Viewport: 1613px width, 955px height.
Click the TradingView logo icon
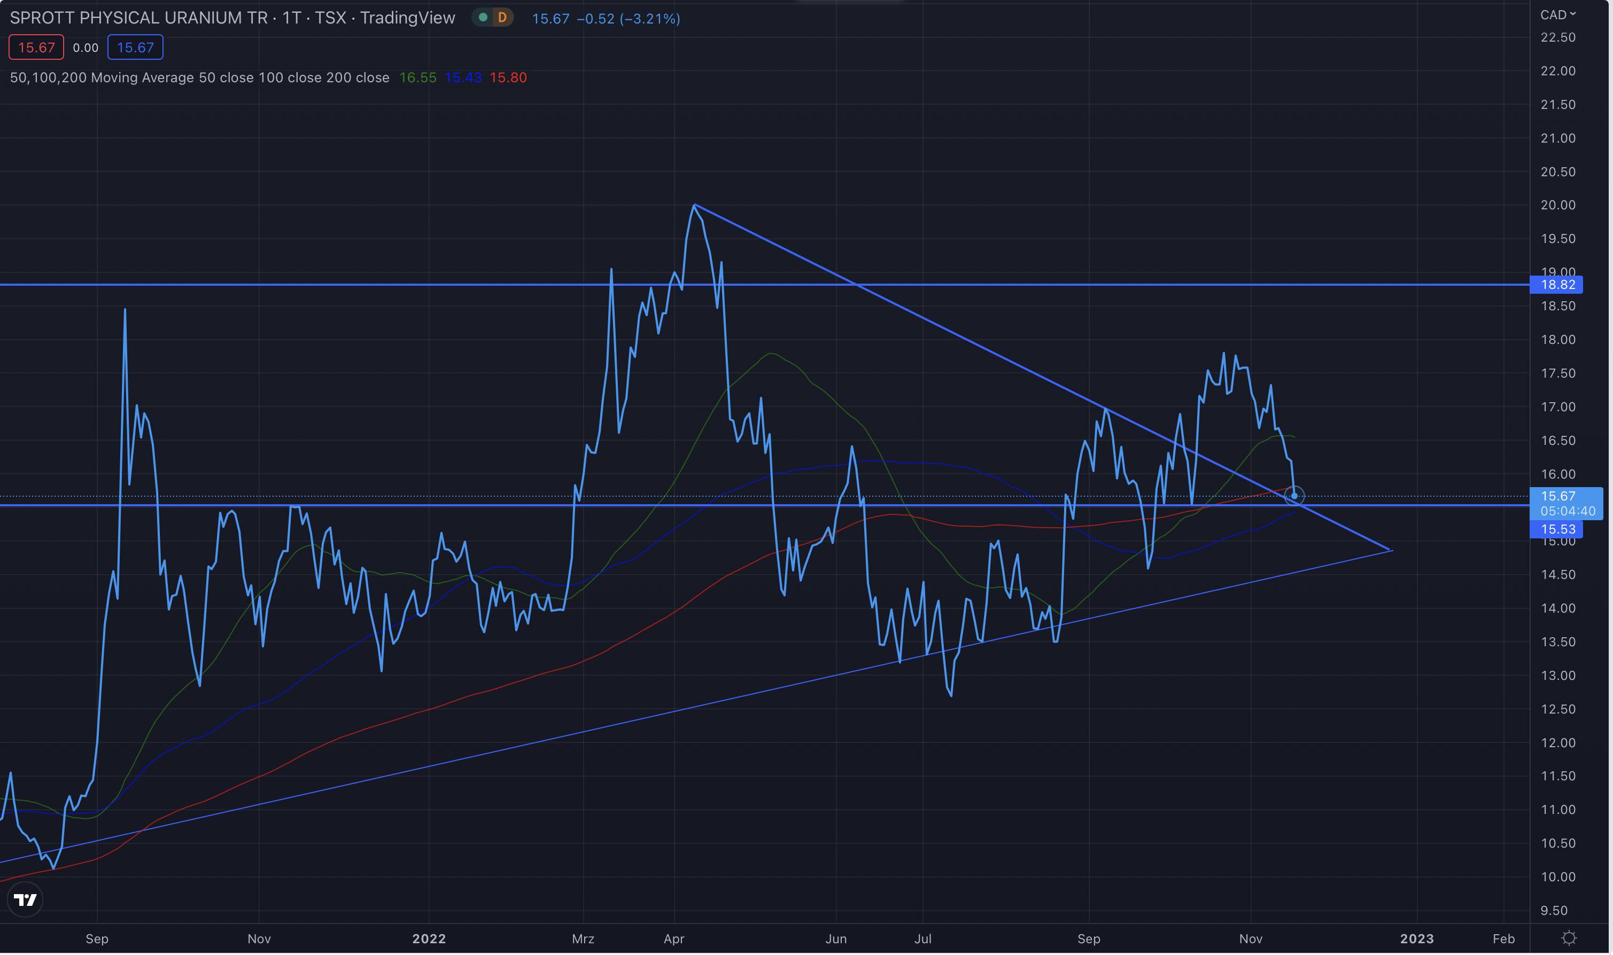pos(25,899)
